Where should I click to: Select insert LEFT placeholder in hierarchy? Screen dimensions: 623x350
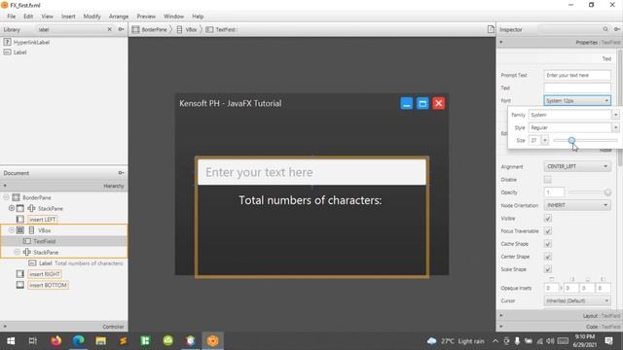(x=43, y=220)
